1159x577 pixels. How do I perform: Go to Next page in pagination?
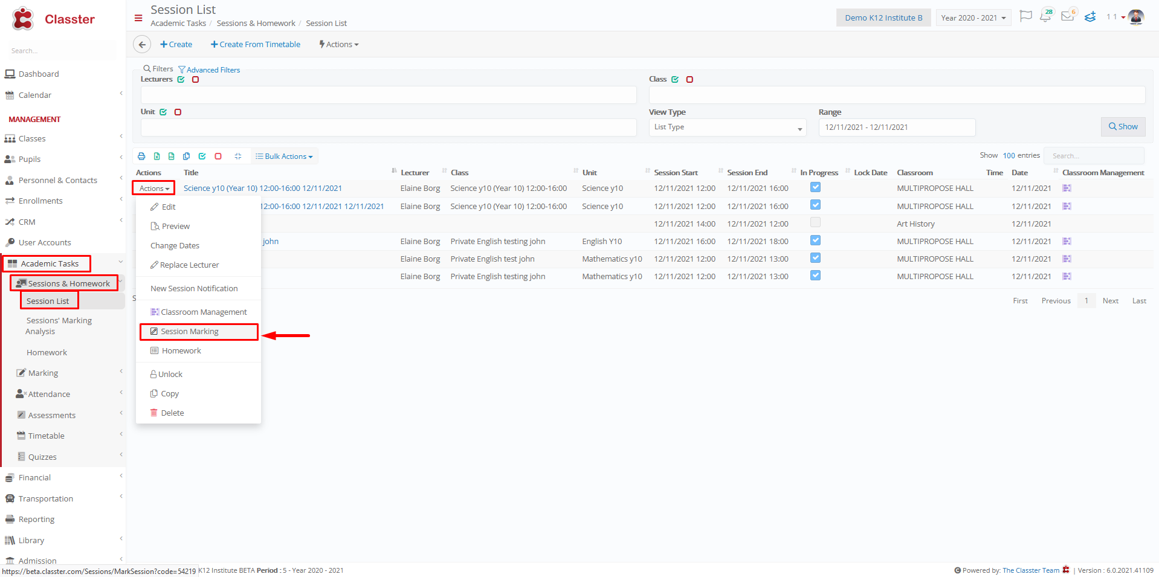[1110, 301]
